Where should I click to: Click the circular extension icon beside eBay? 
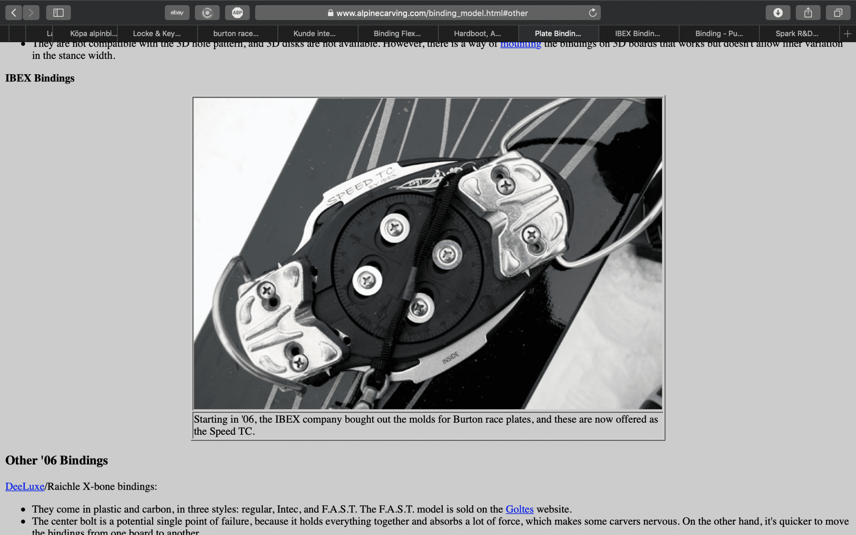207,13
